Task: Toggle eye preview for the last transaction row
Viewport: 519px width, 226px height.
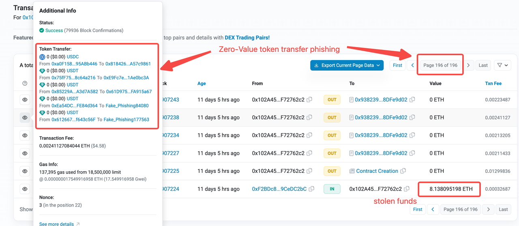Action: coord(25,189)
